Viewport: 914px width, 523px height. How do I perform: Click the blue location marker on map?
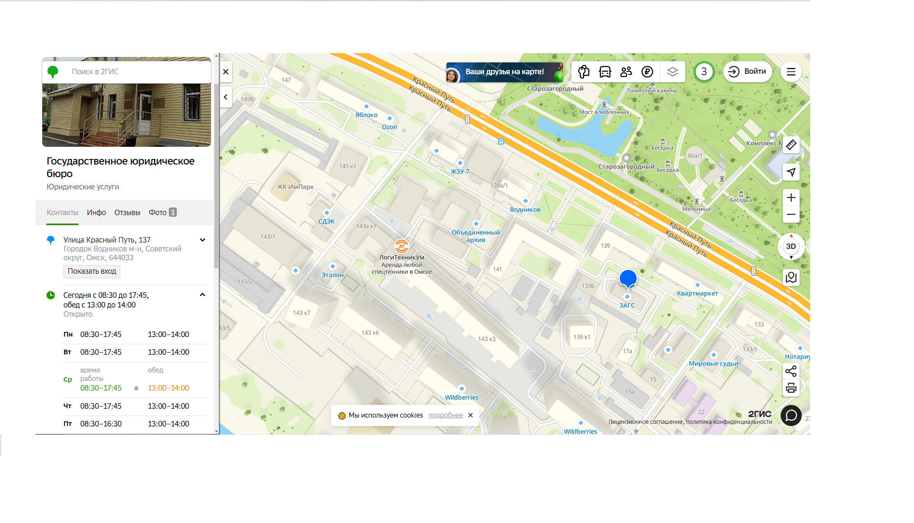point(628,279)
